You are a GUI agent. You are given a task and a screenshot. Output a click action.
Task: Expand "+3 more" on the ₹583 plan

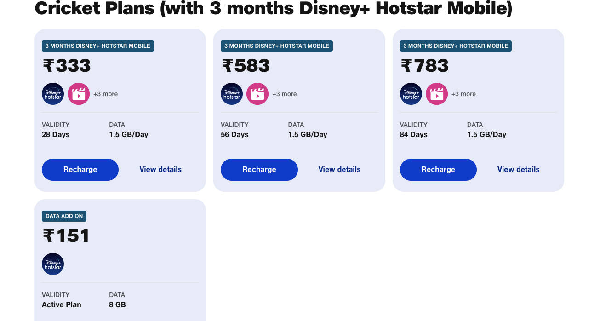[285, 93]
